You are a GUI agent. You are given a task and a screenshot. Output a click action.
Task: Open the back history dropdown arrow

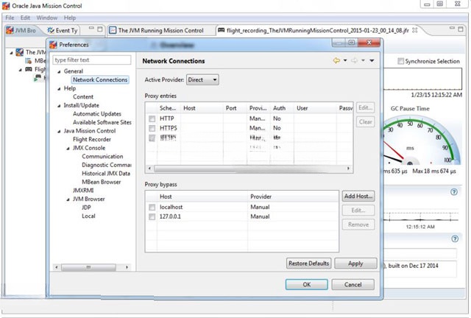click(345, 60)
